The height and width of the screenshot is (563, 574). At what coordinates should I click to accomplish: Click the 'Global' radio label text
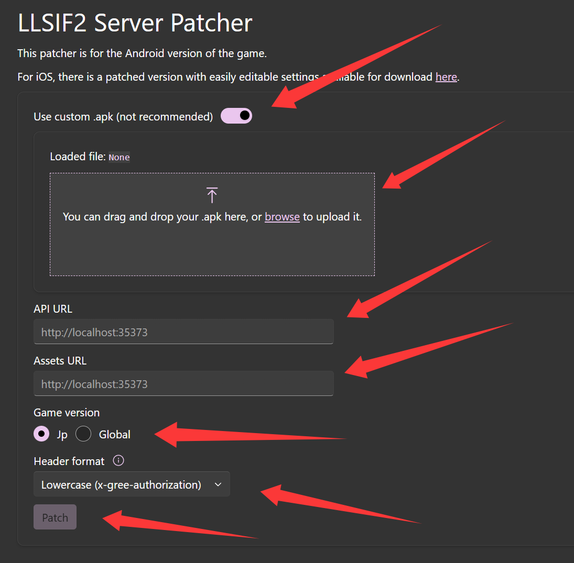114,435
